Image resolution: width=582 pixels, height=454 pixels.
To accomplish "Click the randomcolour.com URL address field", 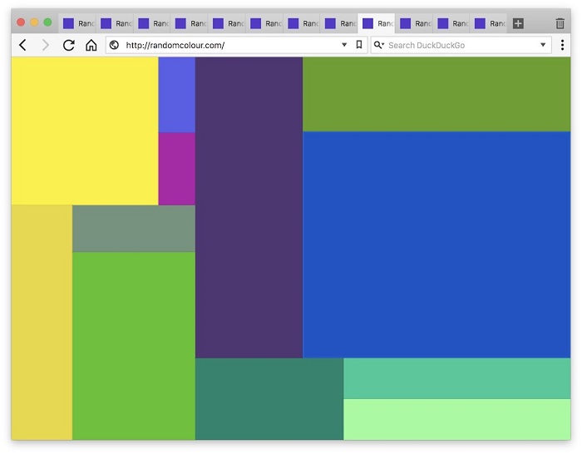I will 224,45.
